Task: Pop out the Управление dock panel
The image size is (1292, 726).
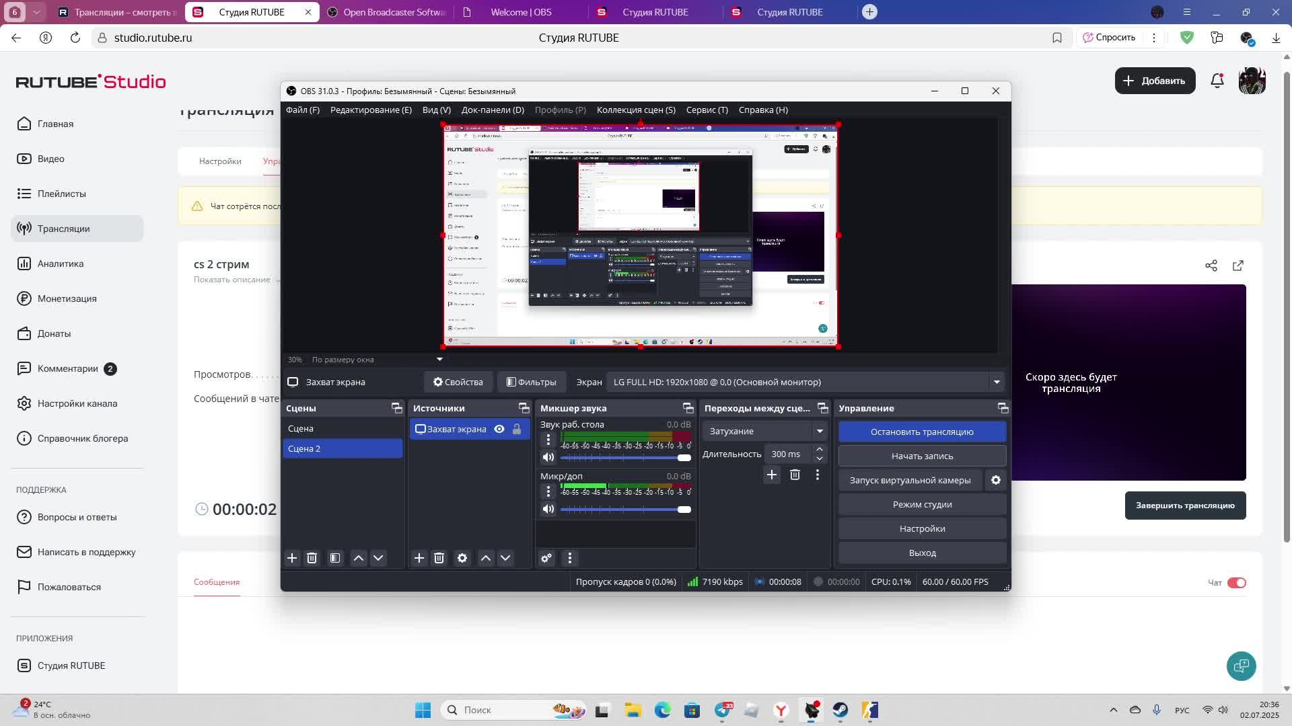Action: coord(1003,408)
